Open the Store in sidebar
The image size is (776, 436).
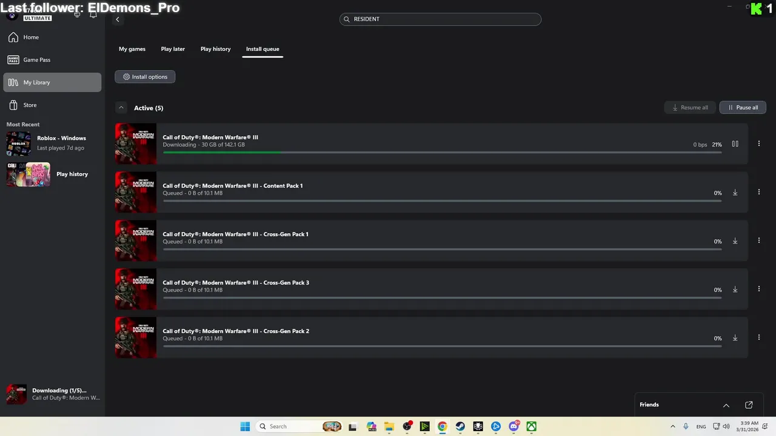52,105
